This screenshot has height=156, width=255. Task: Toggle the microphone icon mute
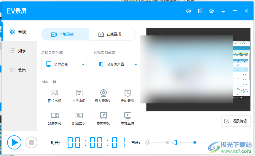pyautogui.click(x=147, y=142)
